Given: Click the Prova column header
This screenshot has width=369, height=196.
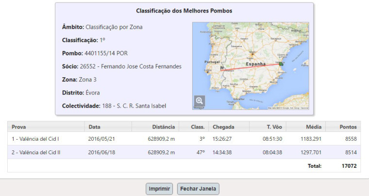Looking at the screenshot, I should pyautogui.click(x=19, y=127).
